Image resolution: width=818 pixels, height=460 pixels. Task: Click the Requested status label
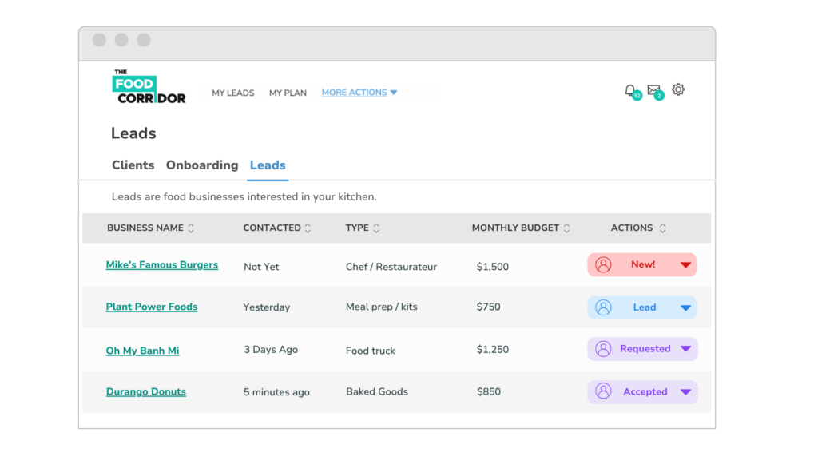tap(645, 349)
